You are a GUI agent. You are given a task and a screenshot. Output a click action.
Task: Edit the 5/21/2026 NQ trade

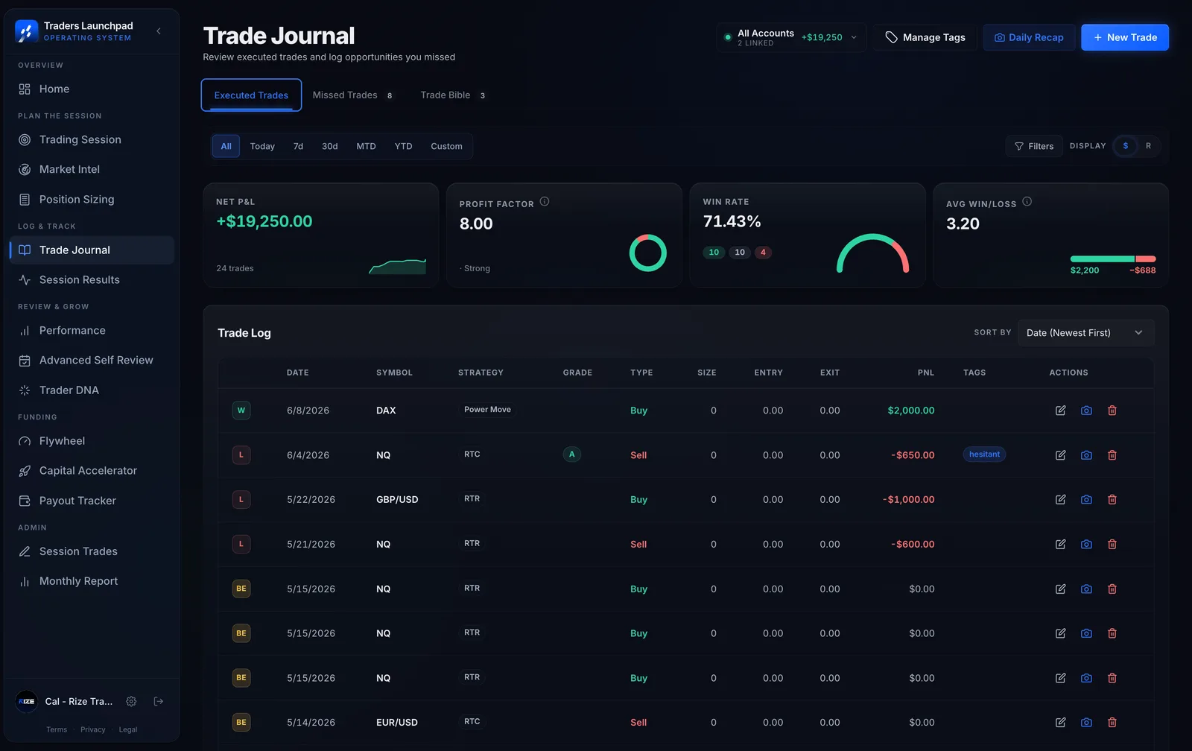click(1061, 545)
